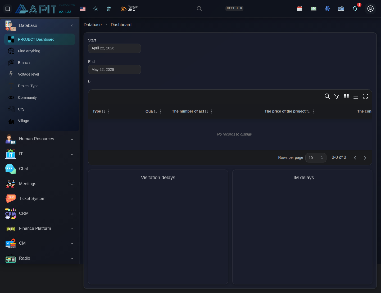
Task: Open The number of act column menu
Action: (212, 111)
